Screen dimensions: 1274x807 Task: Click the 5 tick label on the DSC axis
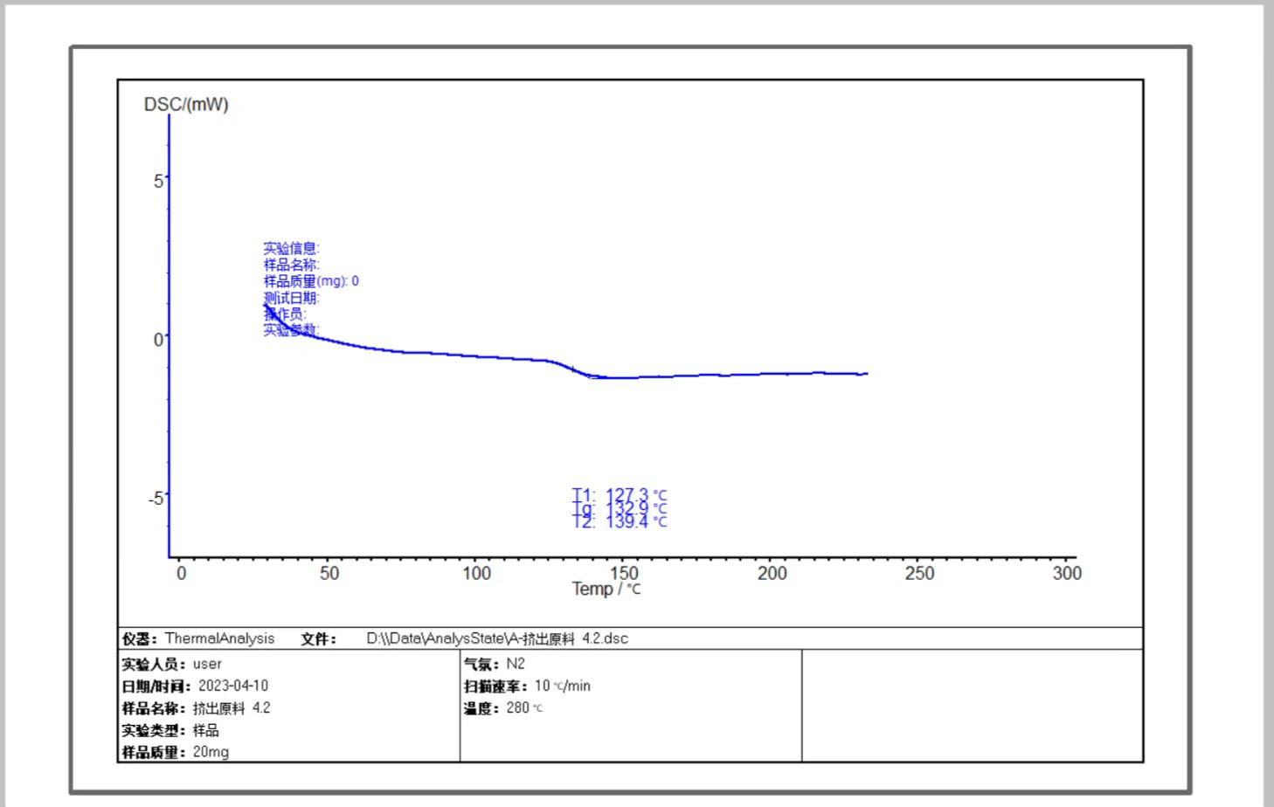[159, 182]
